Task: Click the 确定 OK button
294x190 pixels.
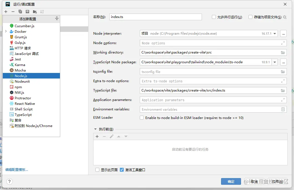Action: click(x=231, y=181)
